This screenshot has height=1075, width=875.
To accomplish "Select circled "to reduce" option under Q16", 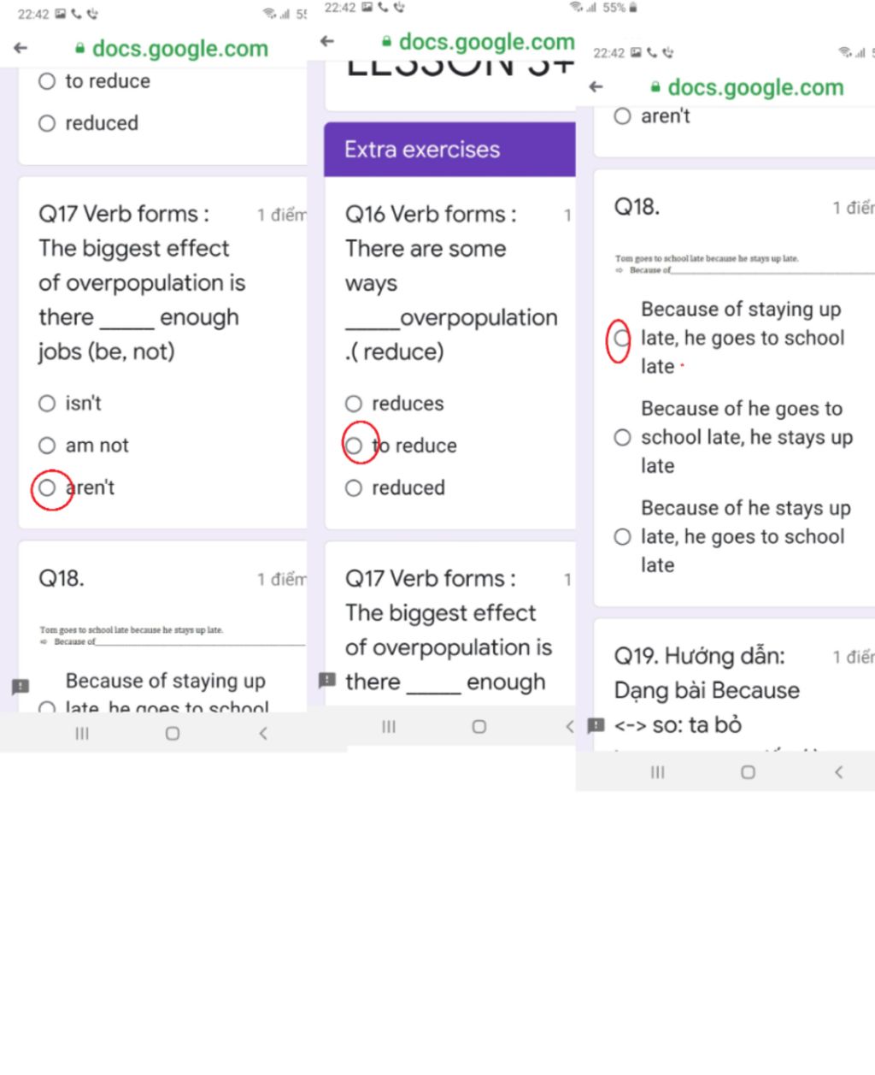I will coord(354,445).
